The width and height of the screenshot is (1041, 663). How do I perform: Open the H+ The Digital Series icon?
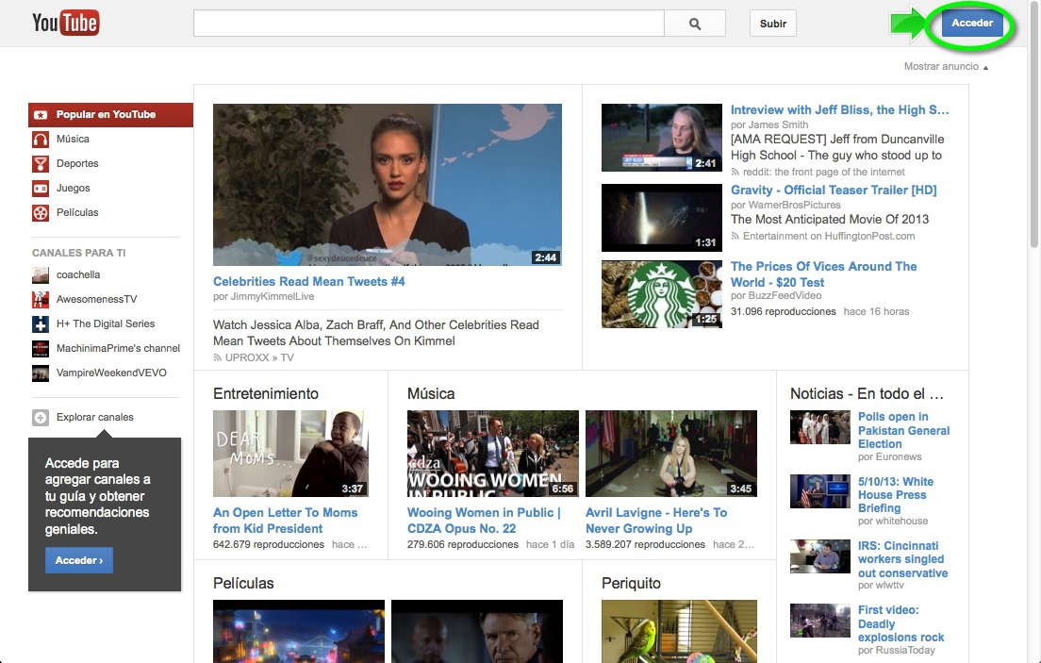click(x=41, y=324)
